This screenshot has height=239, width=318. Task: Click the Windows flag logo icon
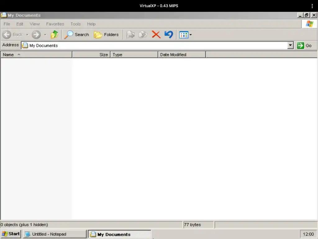(x=310, y=24)
